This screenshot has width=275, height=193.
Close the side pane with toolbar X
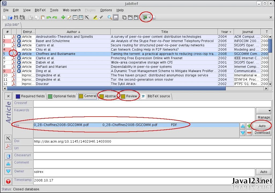point(271,17)
